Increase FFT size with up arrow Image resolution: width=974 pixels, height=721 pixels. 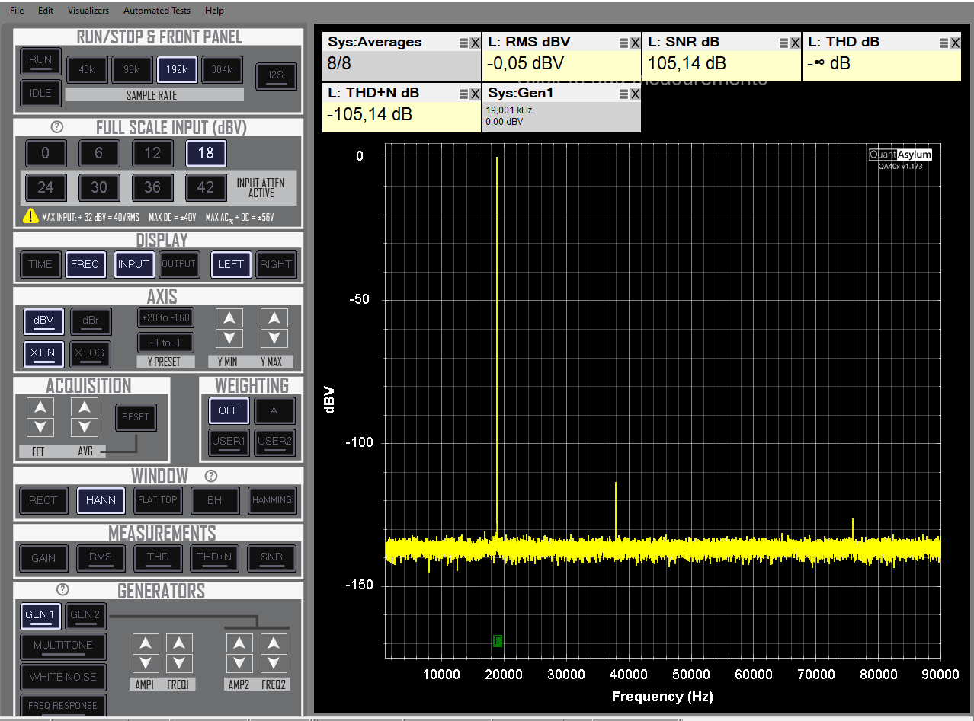click(40, 407)
